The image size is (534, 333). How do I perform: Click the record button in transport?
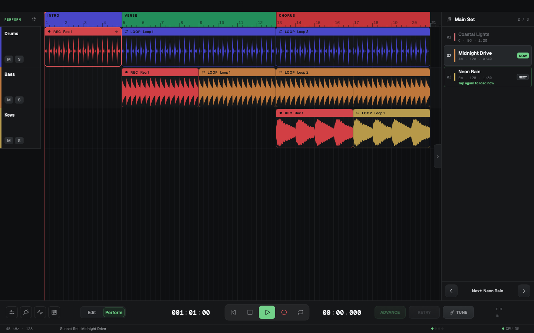click(x=284, y=312)
